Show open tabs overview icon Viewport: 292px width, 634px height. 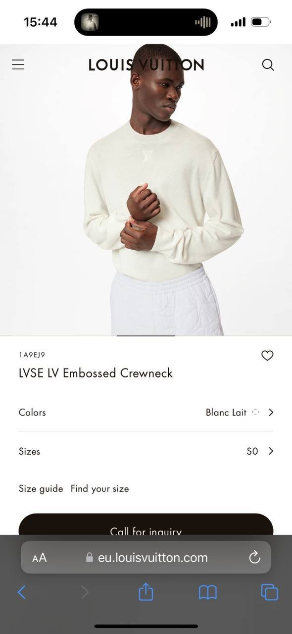point(269,592)
